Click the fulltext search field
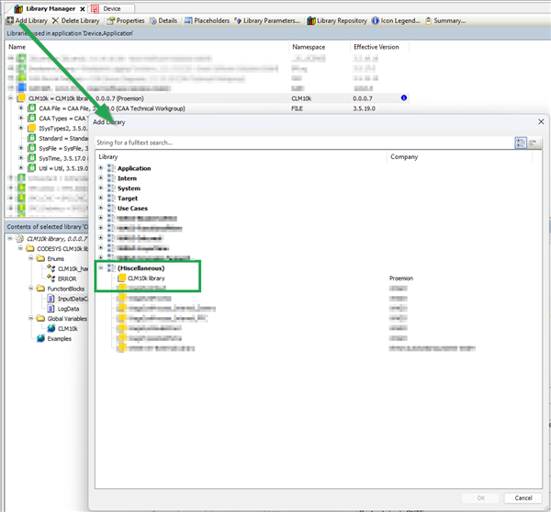 [303, 142]
